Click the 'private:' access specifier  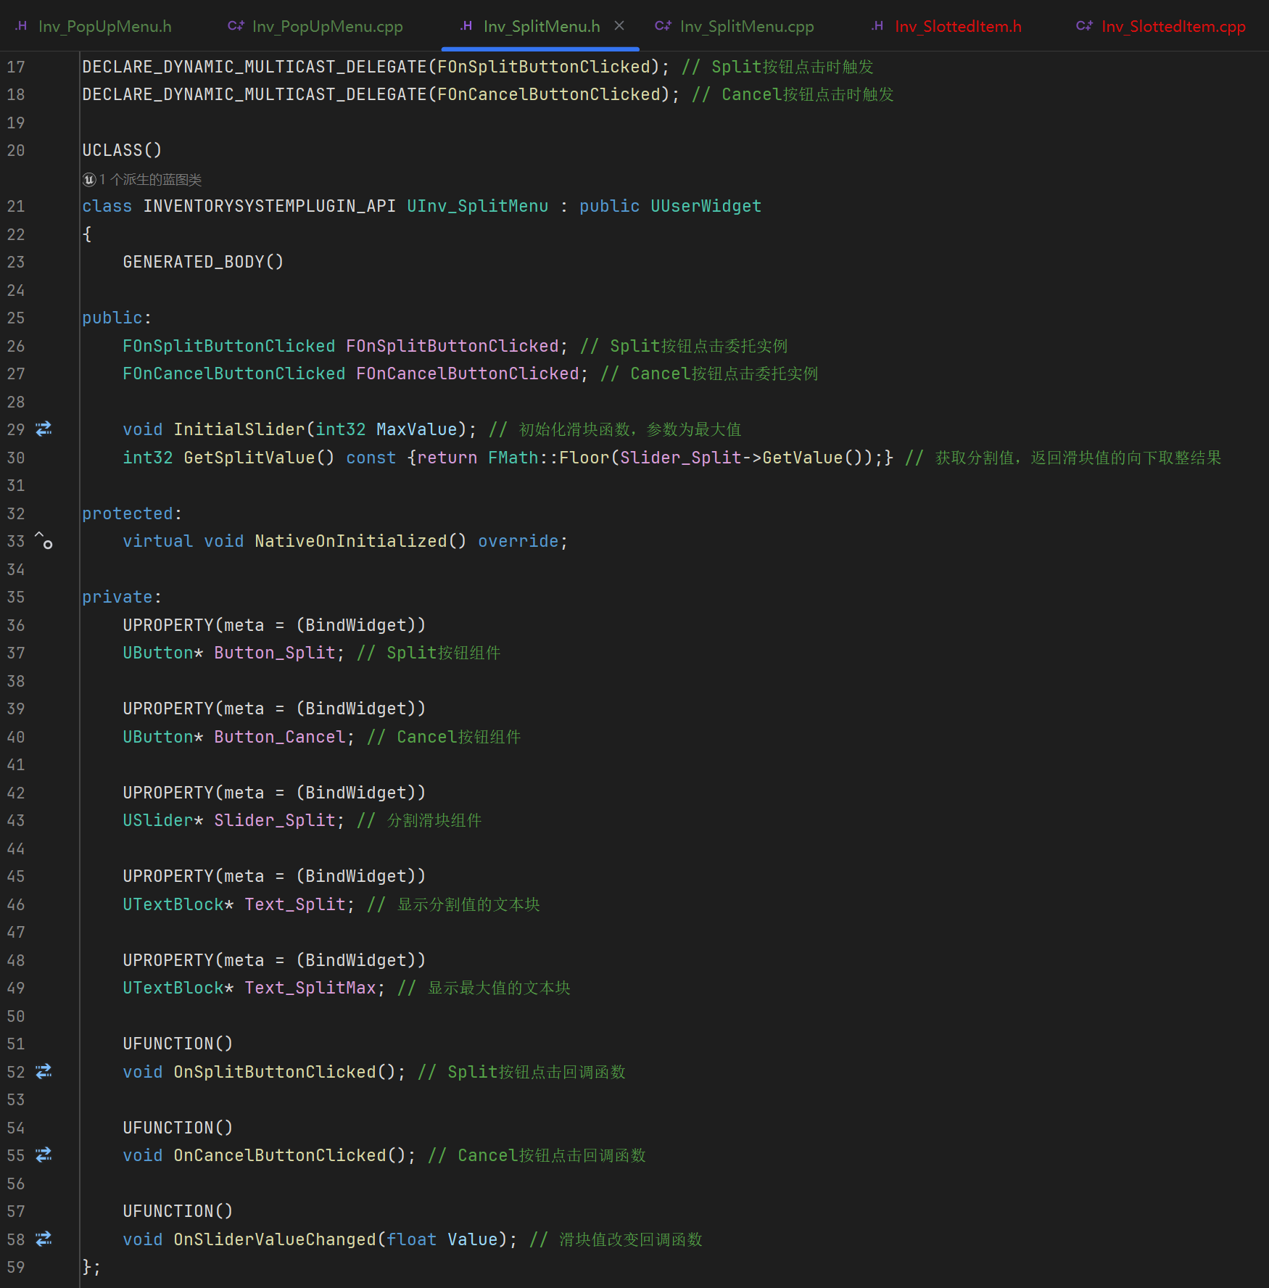(122, 597)
